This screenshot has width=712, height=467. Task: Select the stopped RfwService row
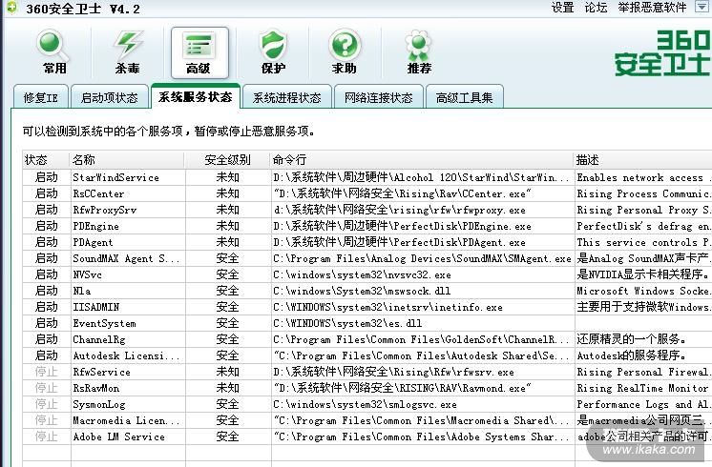coord(366,372)
